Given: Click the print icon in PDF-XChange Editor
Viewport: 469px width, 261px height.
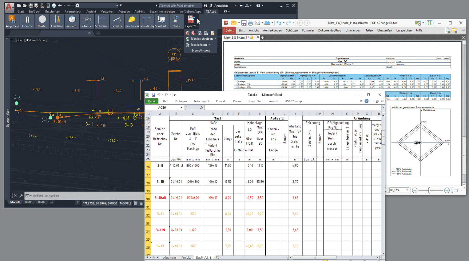Looking at the screenshot, I should pyautogui.click(x=250, y=23).
